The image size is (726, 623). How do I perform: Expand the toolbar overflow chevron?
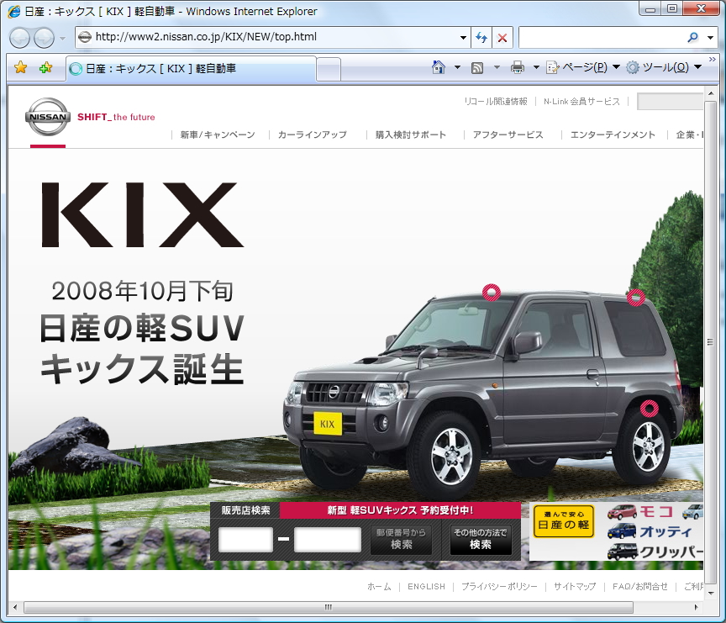712,60
